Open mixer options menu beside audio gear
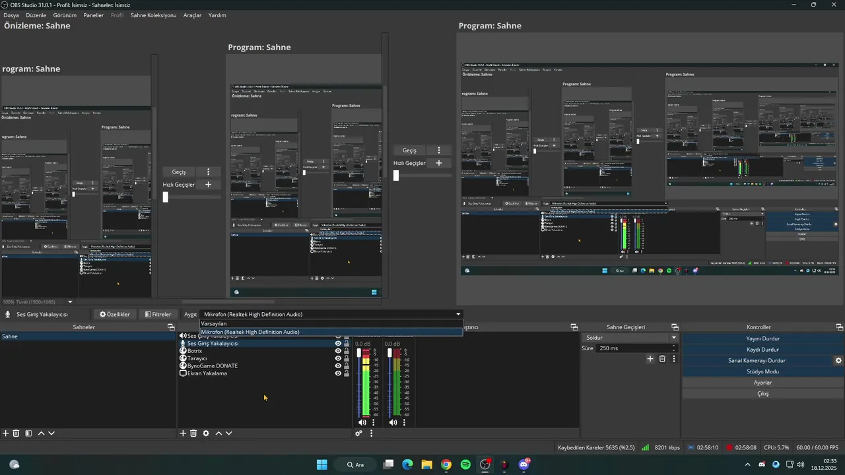The width and height of the screenshot is (845, 475). 371,433
